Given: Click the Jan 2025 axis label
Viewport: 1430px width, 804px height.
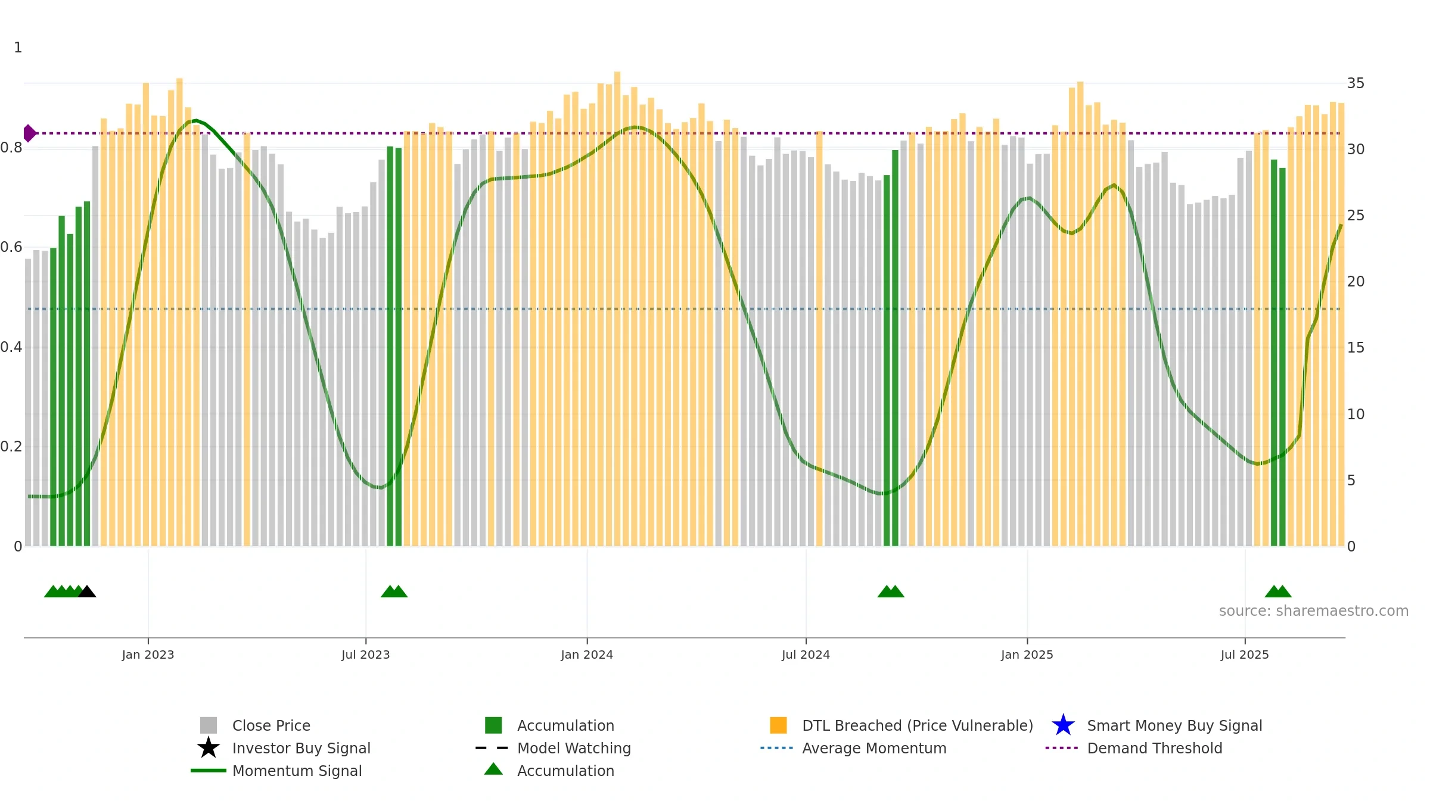Looking at the screenshot, I should (1027, 655).
